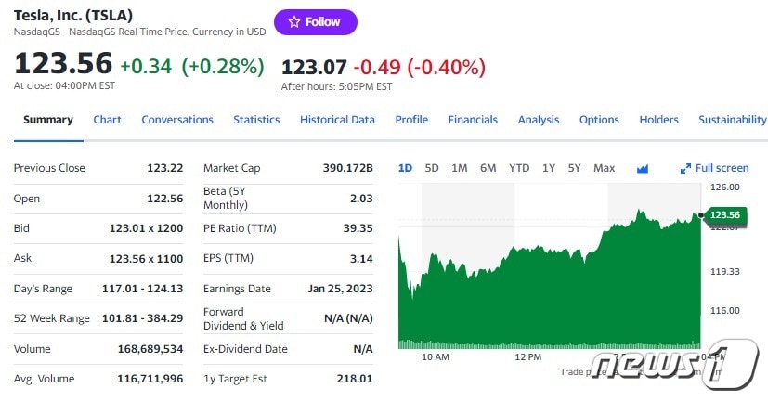The width and height of the screenshot is (768, 401).
Task: Open the Summary tab
Action: (x=48, y=120)
